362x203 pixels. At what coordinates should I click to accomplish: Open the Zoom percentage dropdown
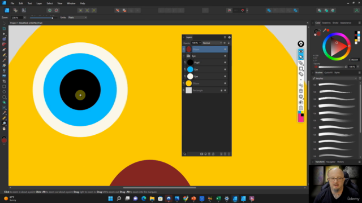[24, 17]
